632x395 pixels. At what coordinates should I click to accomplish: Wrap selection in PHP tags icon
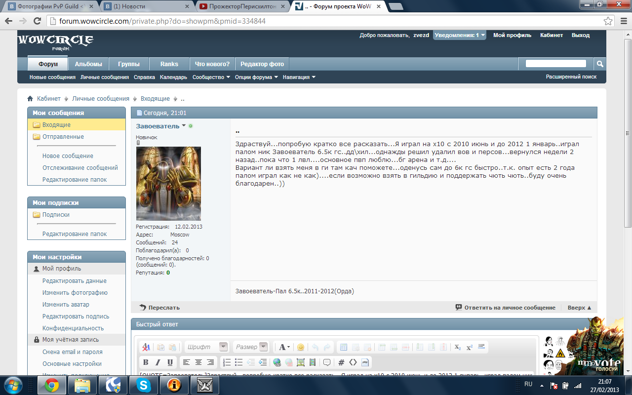(365, 362)
